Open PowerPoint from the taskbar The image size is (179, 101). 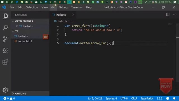click(x=112, y=2)
